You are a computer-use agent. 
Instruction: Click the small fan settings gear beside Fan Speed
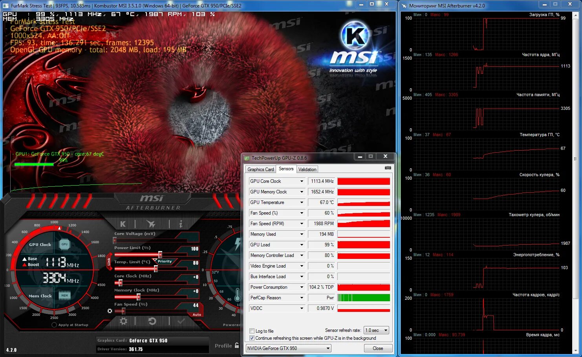pos(110,311)
